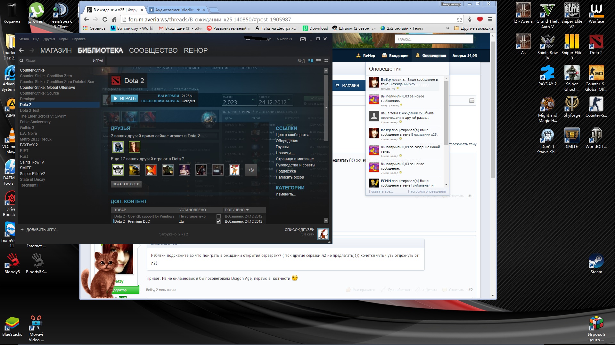Bookmark this page with the star icon
This screenshot has width=615, height=345.
pos(459,19)
